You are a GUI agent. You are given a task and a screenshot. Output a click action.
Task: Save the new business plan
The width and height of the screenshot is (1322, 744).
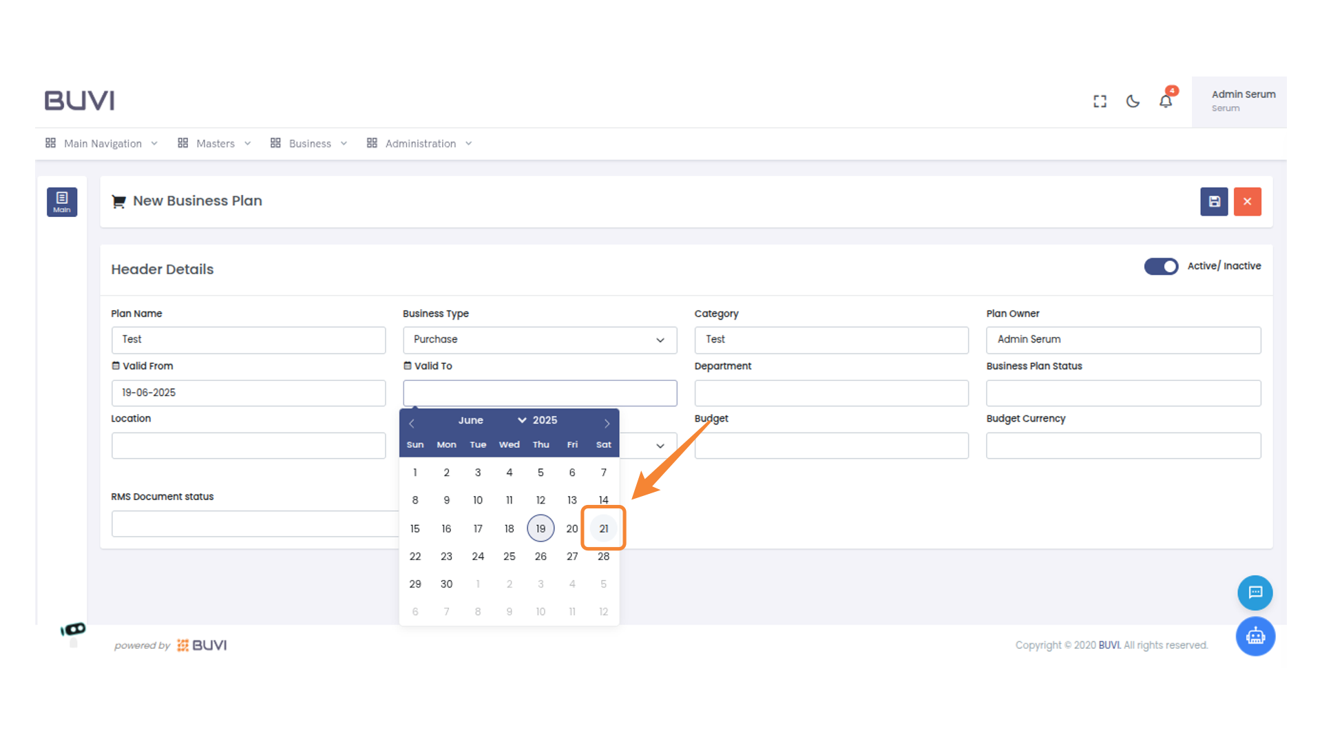coord(1214,201)
